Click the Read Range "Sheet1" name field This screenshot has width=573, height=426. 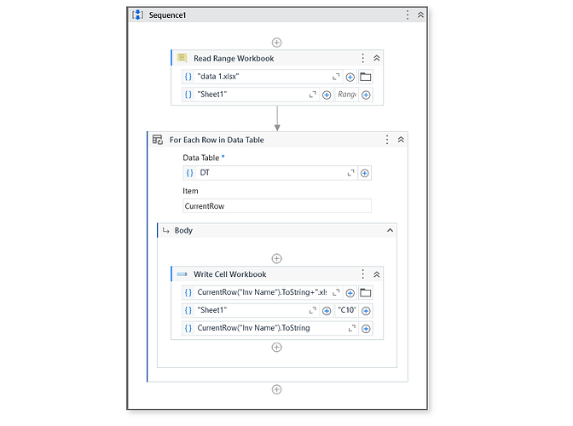tap(251, 95)
